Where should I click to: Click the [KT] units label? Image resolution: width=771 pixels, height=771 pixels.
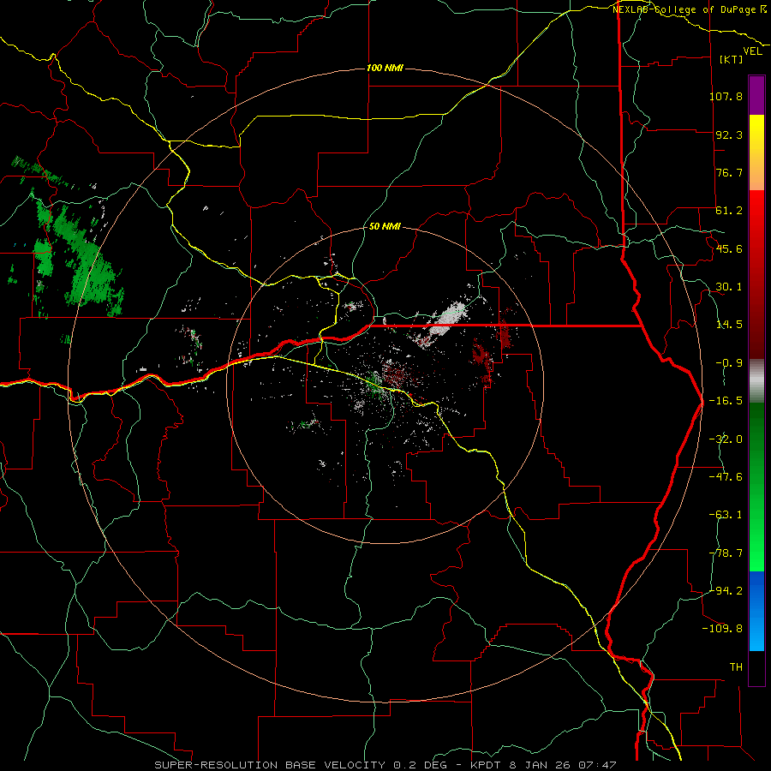pyautogui.click(x=732, y=59)
